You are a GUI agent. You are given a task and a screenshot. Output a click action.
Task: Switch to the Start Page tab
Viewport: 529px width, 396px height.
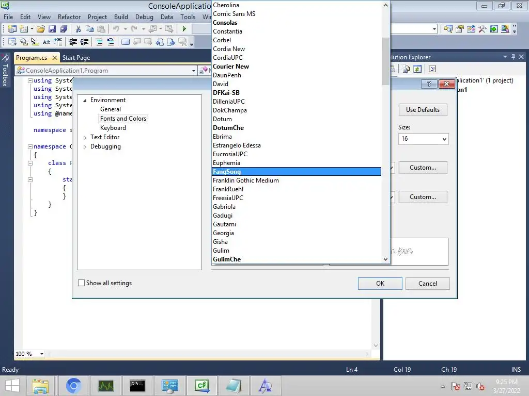tap(76, 58)
